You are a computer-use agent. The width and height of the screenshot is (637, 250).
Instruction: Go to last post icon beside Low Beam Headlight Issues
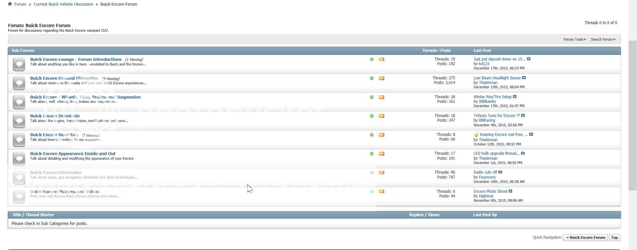[x=524, y=78]
